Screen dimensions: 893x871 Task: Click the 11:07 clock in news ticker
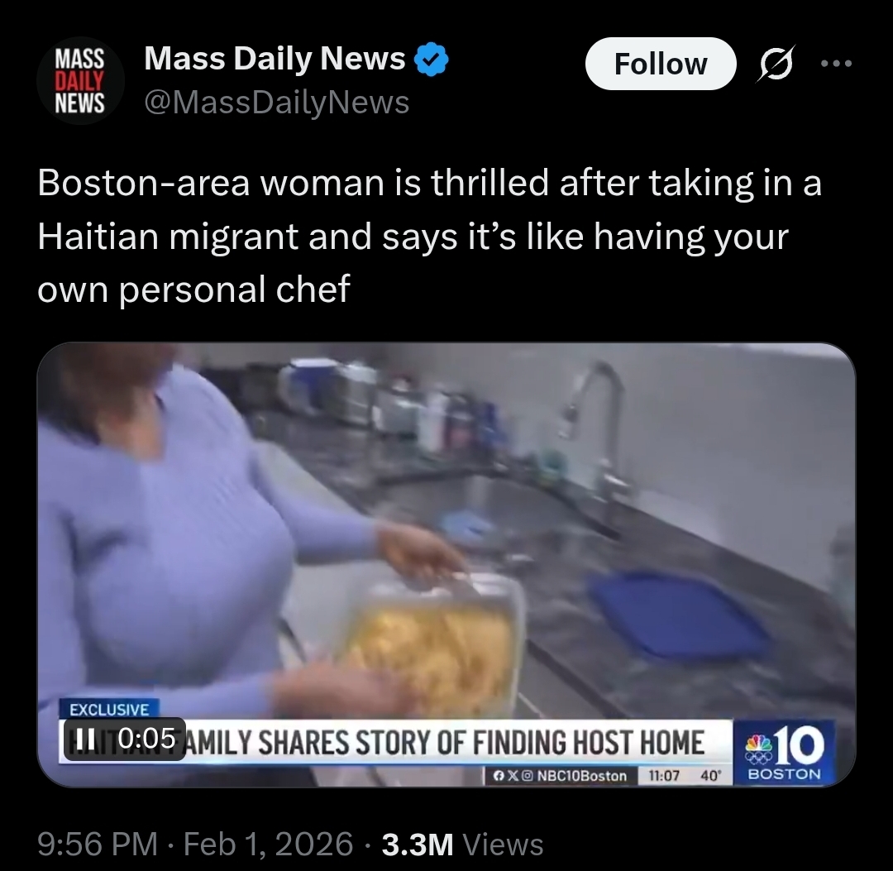click(x=664, y=776)
